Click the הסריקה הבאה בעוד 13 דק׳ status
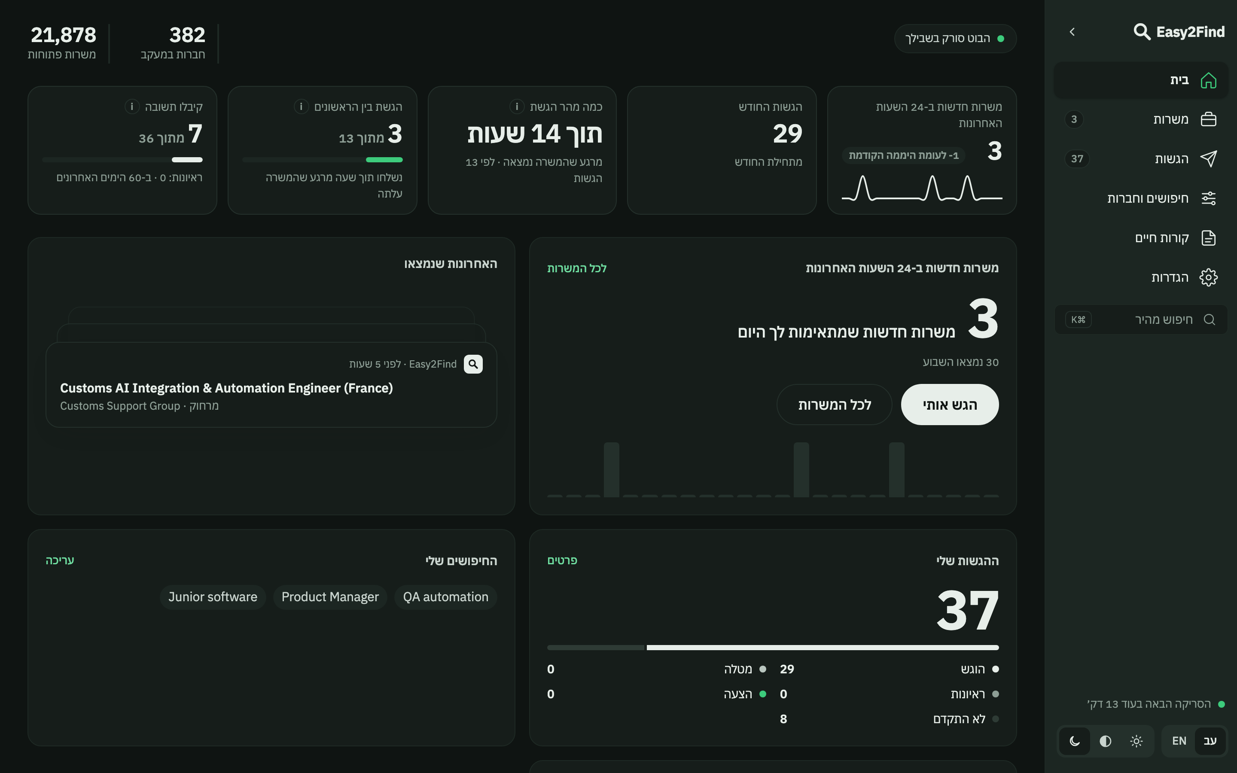Viewport: 1237px width, 773px height. click(1155, 704)
